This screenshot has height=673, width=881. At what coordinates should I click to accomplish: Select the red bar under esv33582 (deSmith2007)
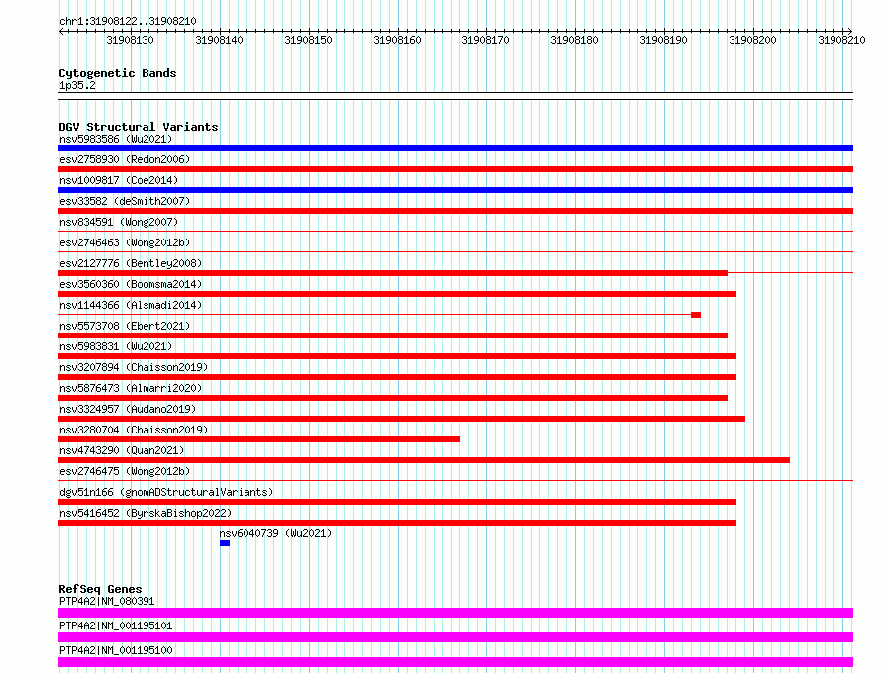click(x=455, y=211)
